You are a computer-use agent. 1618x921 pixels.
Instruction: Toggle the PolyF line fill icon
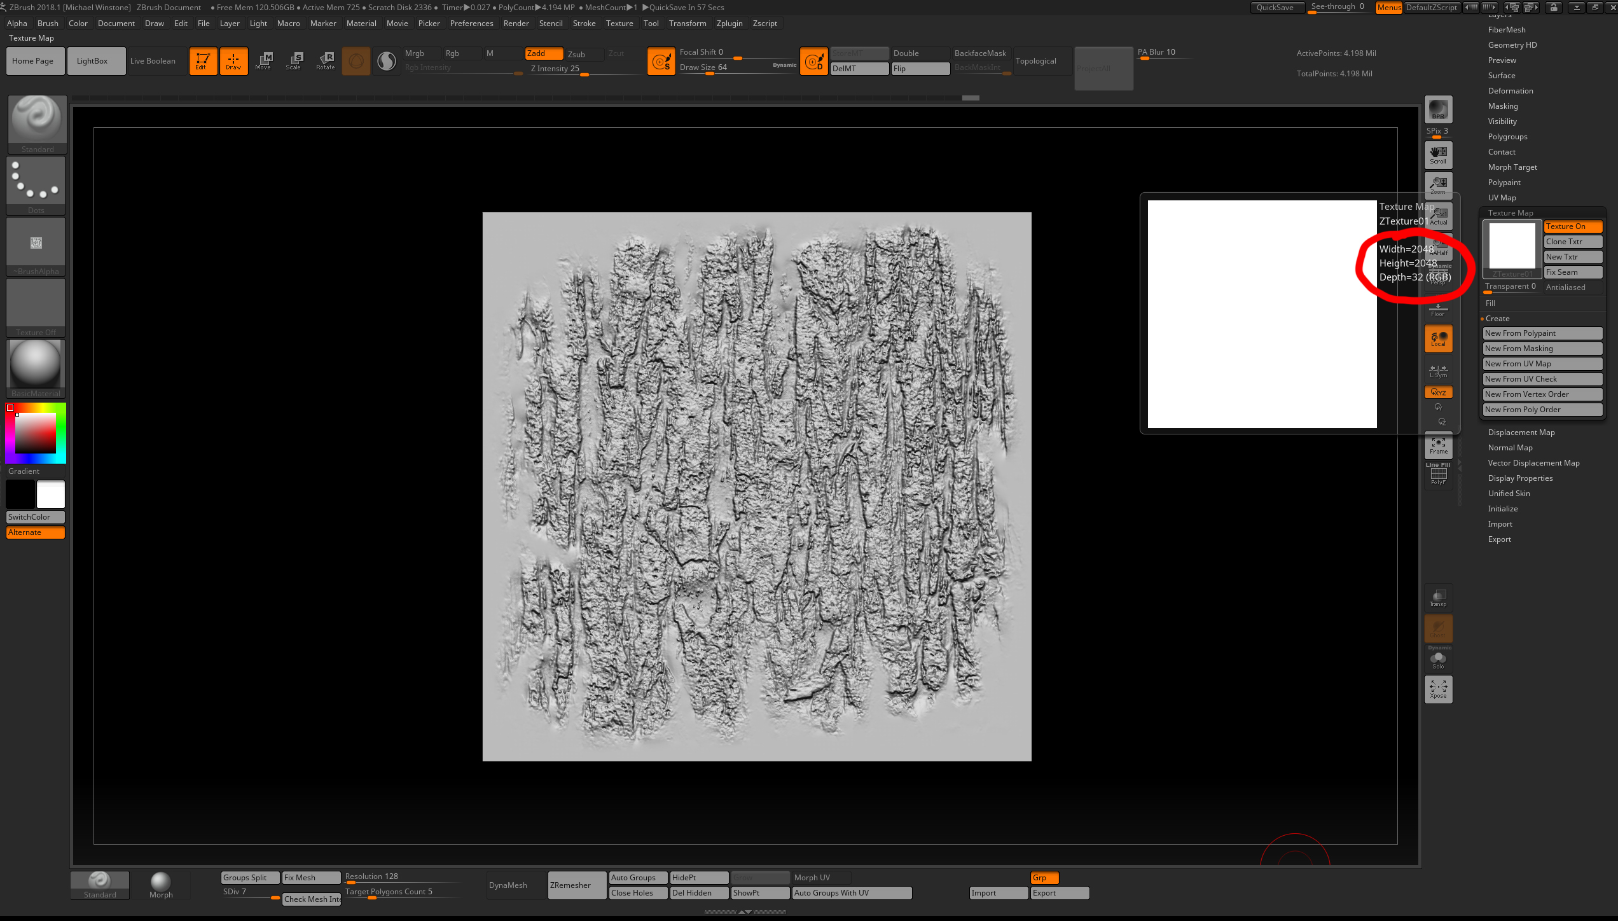1438,475
